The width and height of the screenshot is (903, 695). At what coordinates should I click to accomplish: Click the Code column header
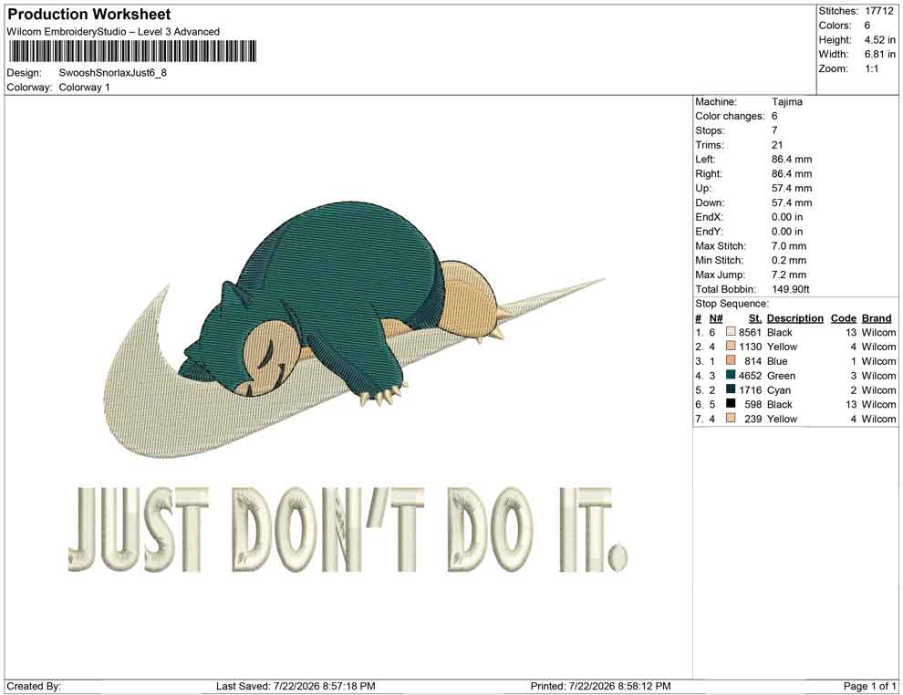pyautogui.click(x=843, y=318)
